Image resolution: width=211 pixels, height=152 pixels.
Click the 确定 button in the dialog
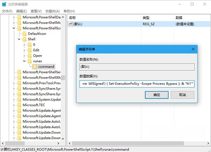tap(157, 95)
